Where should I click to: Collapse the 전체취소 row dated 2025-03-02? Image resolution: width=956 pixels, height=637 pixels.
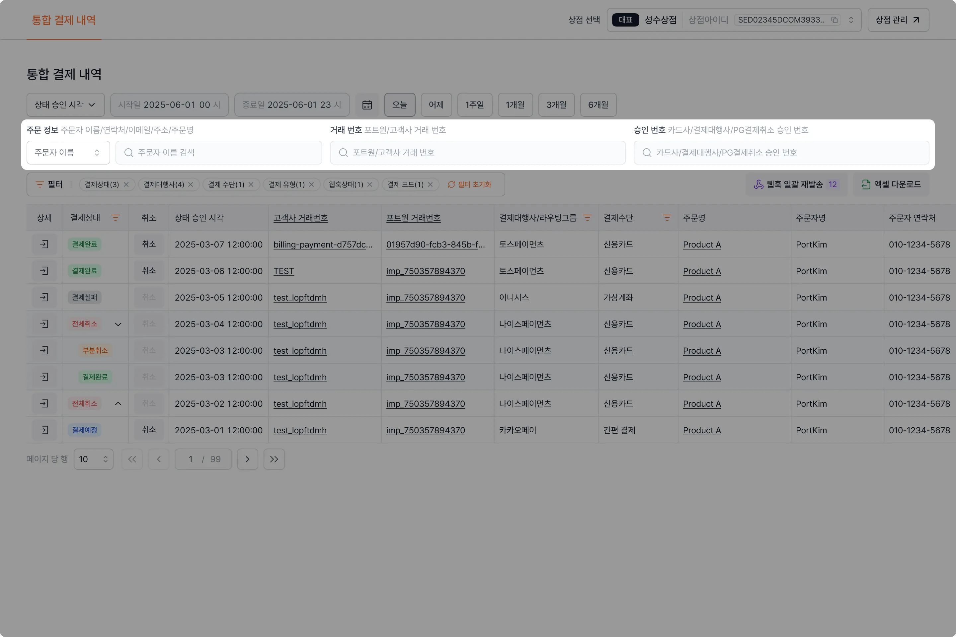(x=118, y=403)
